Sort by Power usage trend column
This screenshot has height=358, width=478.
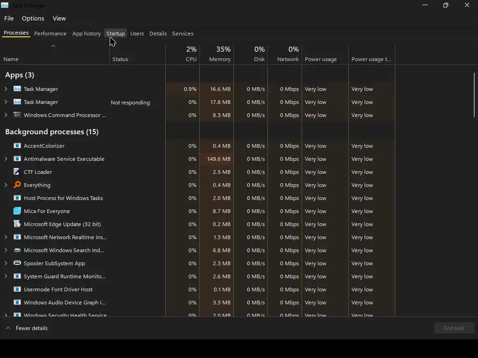(372, 55)
